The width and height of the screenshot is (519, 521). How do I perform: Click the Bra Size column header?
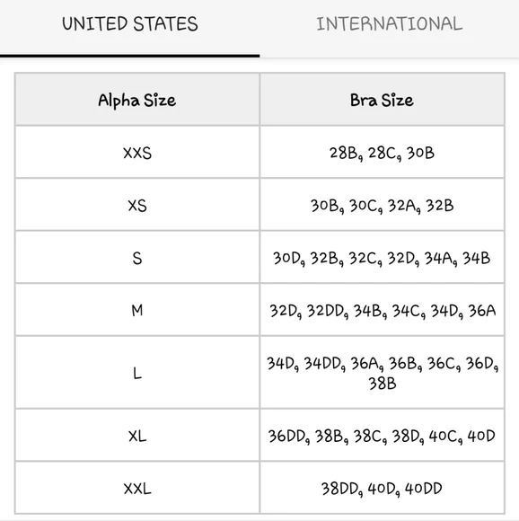coord(382,101)
